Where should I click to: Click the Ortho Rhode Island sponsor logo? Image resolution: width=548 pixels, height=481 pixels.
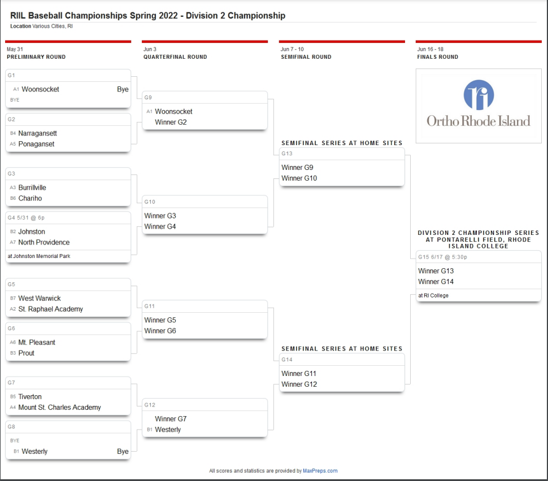[x=478, y=106]
